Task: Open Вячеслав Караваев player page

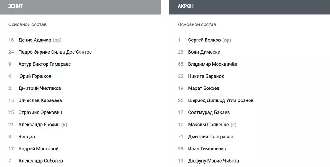Action: [x=40, y=100]
